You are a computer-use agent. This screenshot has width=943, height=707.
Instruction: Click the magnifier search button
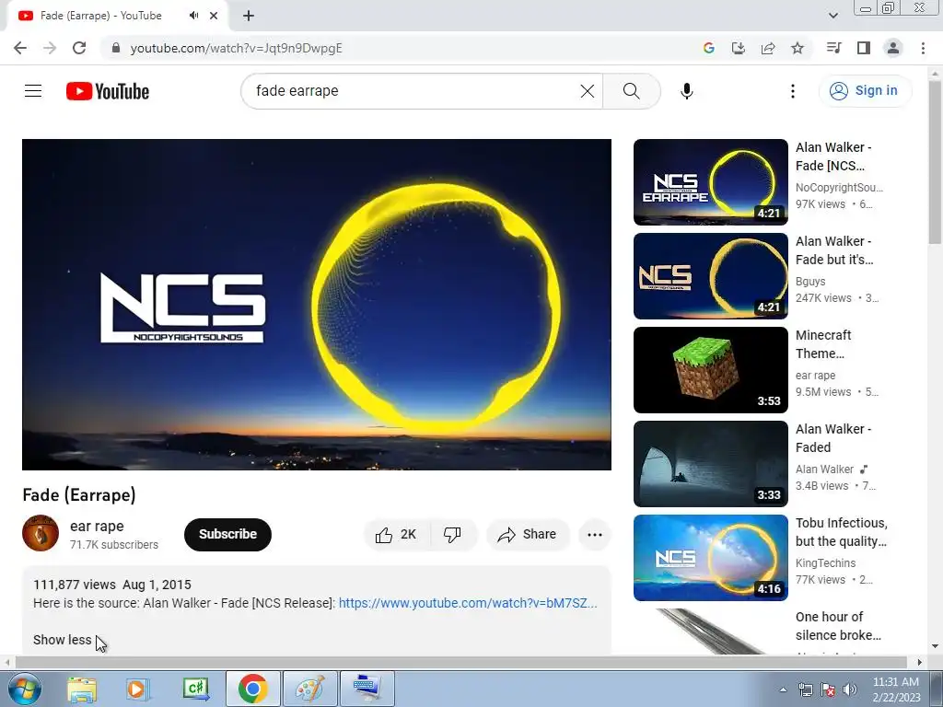pos(631,91)
